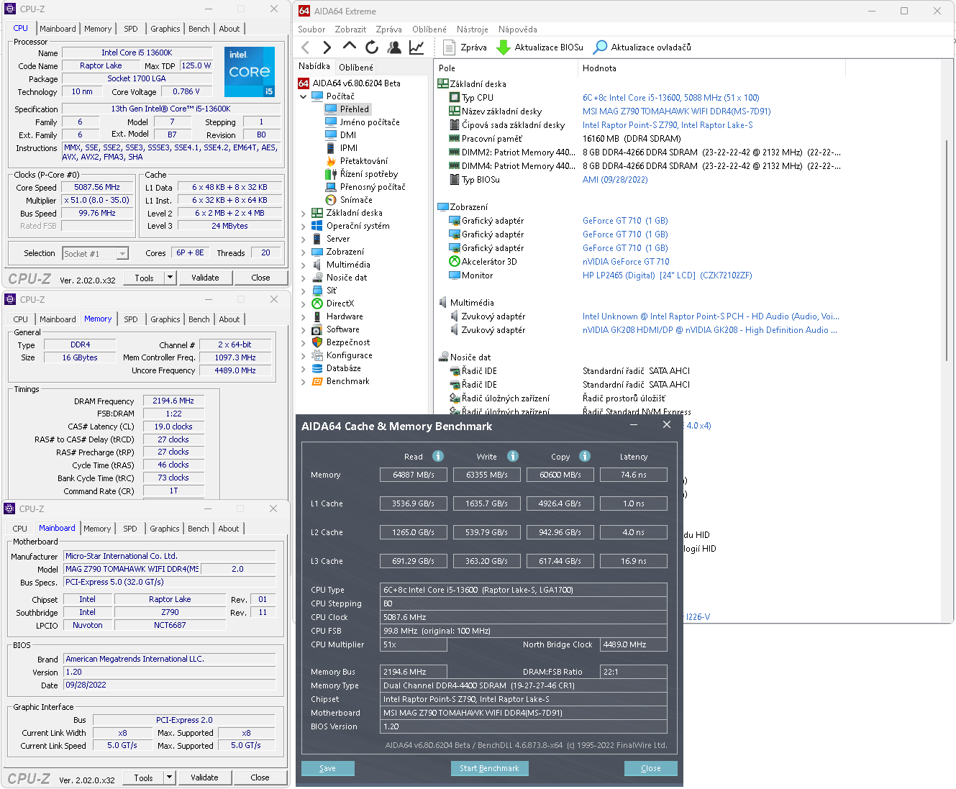Expand the Benchmark tree node
Image resolution: width=956 pixels, height=789 pixels.
(x=304, y=381)
